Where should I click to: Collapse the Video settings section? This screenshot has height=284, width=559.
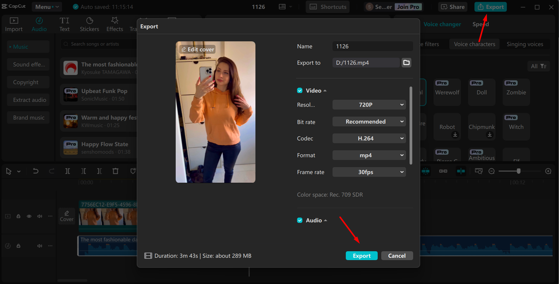(325, 90)
